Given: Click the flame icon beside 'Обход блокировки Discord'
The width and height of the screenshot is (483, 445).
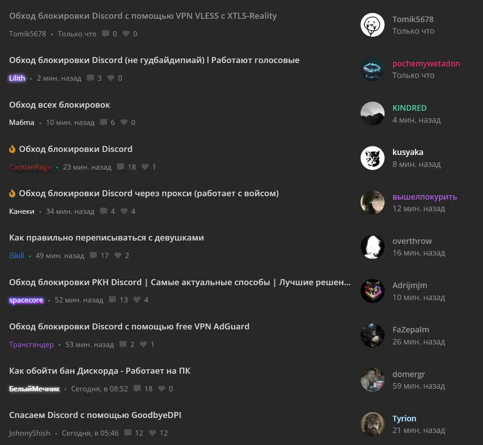Looking at the screenshot, I should pyautogui.click(x=12, y=149).
